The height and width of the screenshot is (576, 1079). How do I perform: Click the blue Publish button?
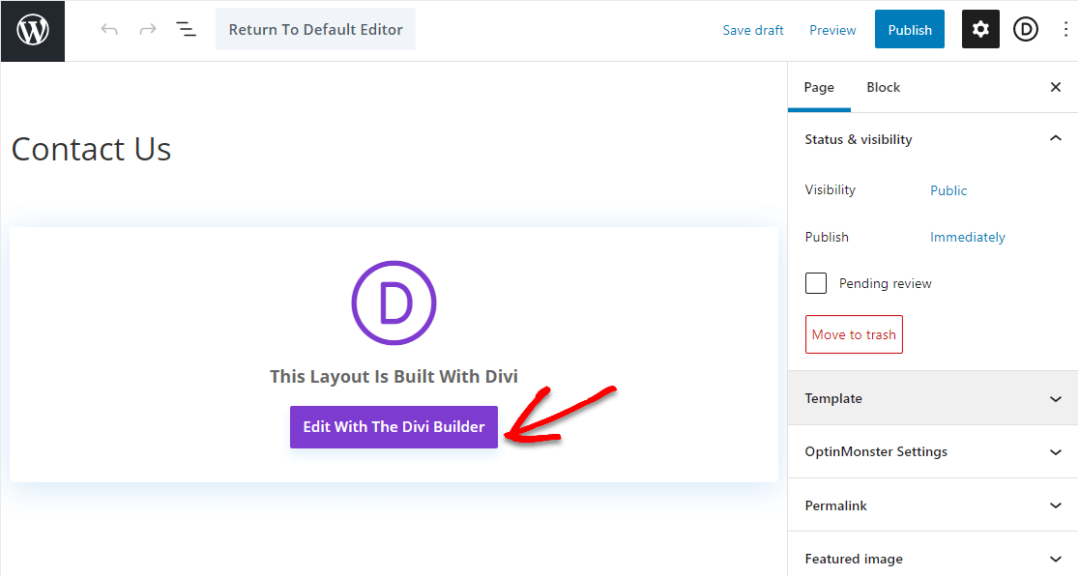pyautogui.click(x=909, y=30)
